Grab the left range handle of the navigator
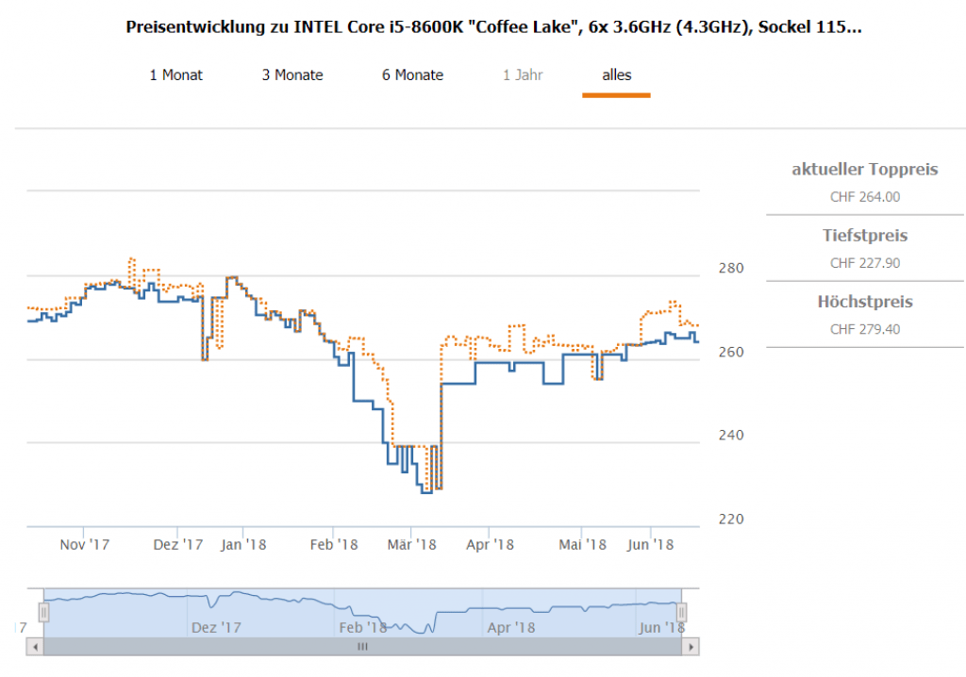966x677 pixels. [x=43, y=613]
